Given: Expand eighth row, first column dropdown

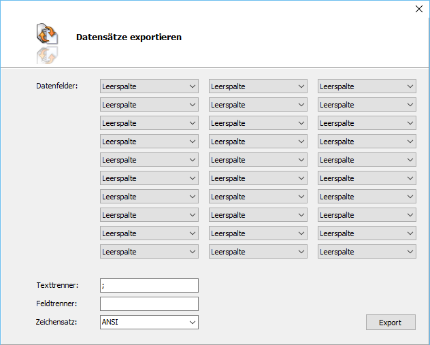Looking at the screenshot, I should 149,215.
